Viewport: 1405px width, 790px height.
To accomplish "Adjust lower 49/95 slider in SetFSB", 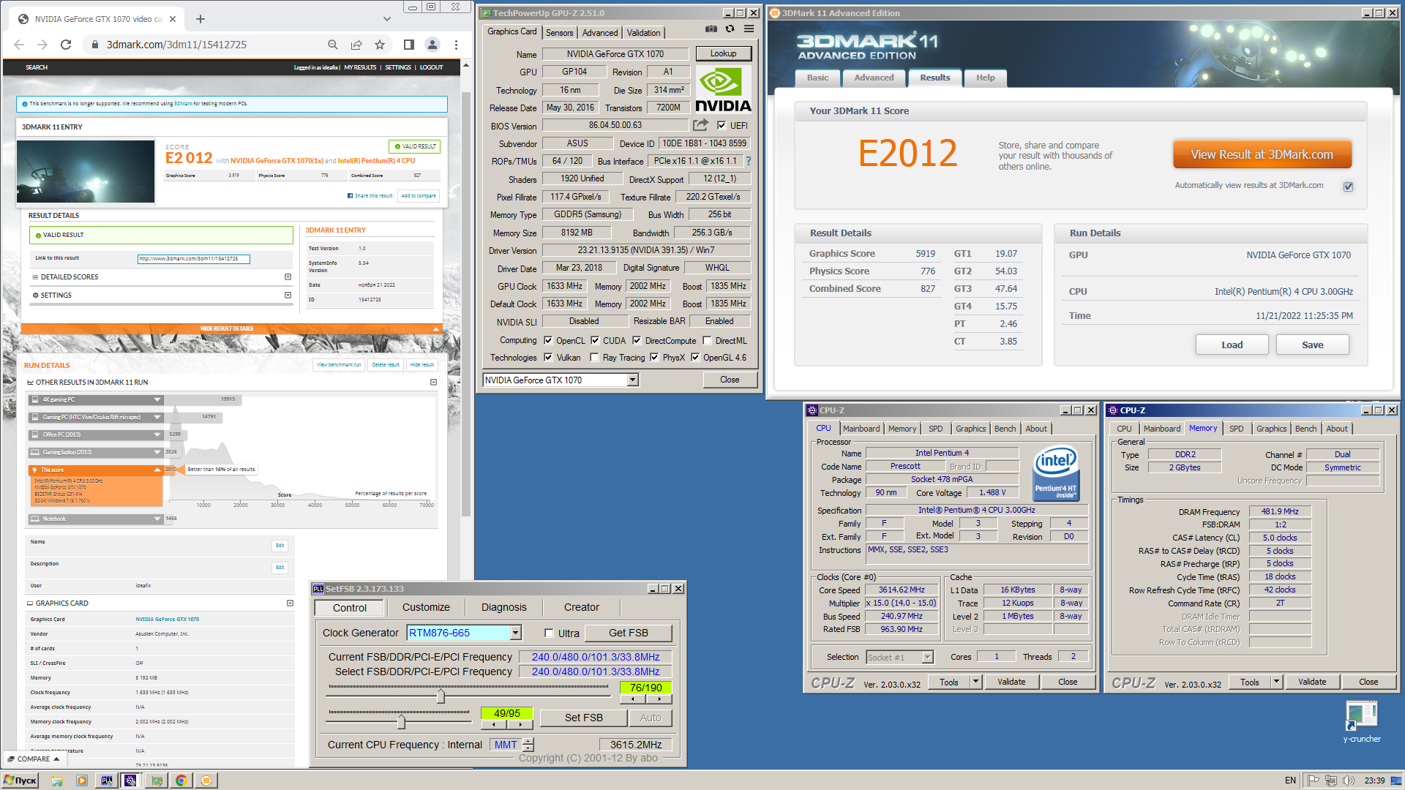I will (401, 722).
